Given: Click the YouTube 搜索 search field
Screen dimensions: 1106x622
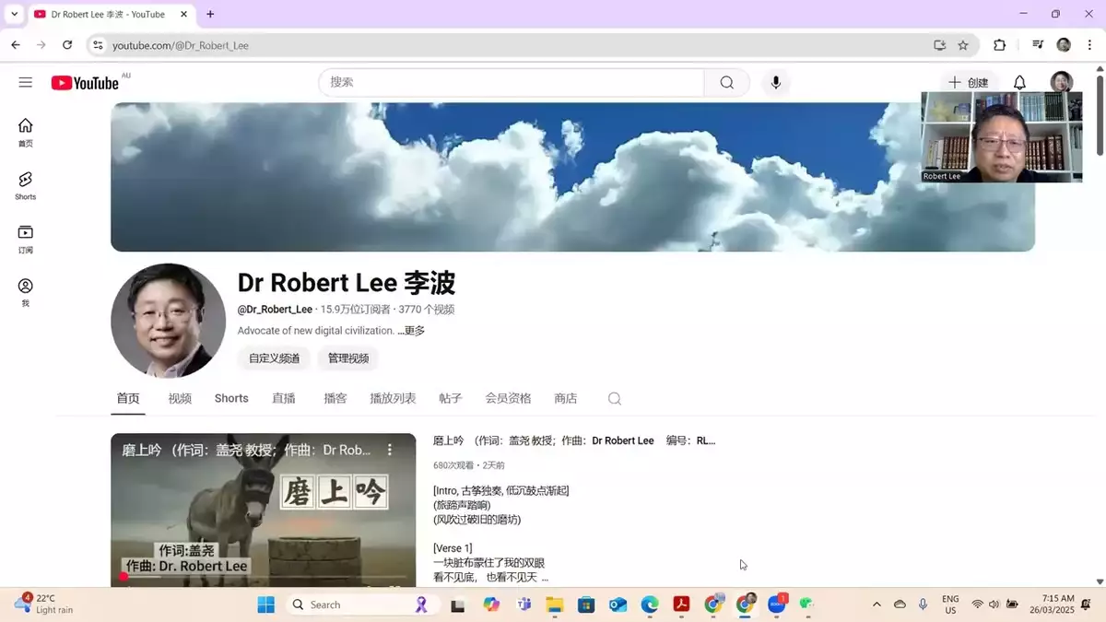Looking at the screenshot, I should coord(512,82).
